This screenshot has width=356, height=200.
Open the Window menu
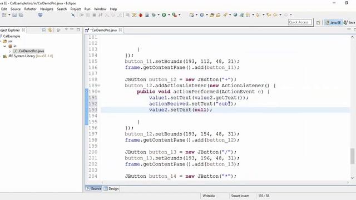pos(100,9)
